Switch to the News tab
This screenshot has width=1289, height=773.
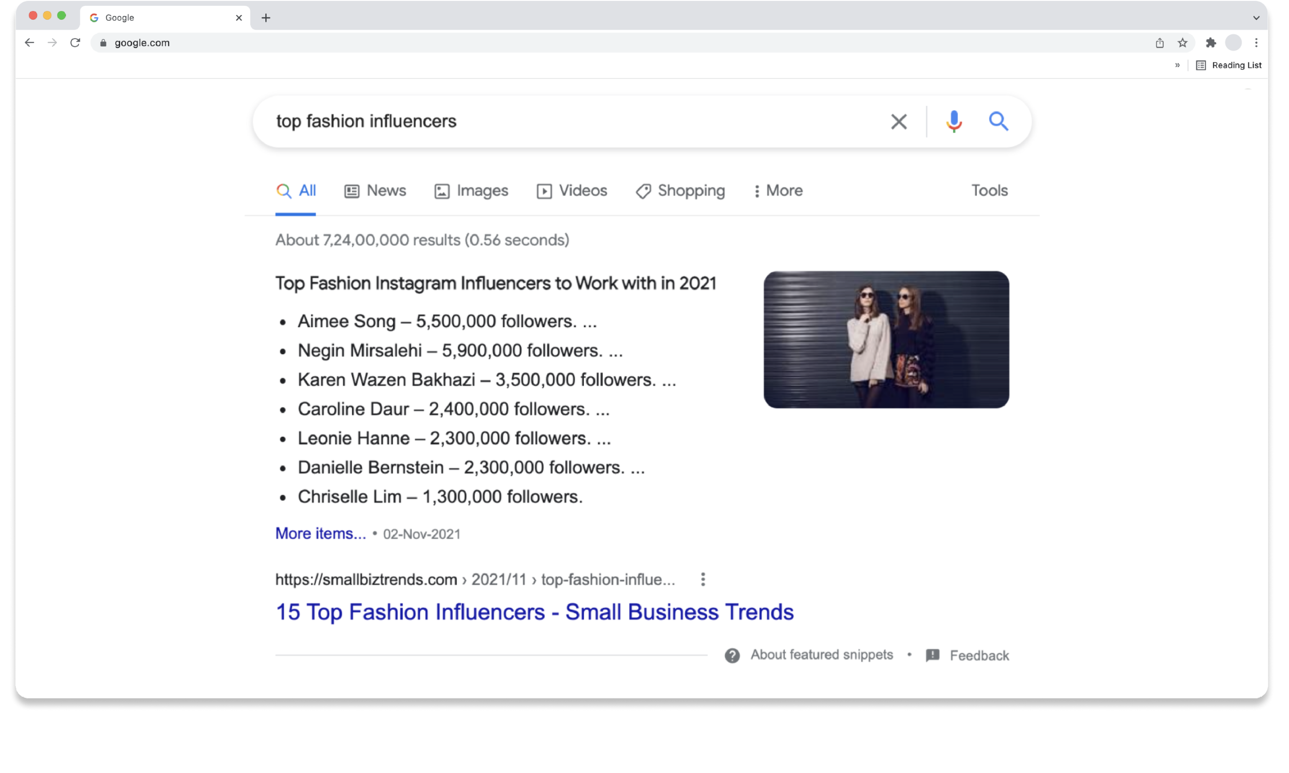coord(375,191)
